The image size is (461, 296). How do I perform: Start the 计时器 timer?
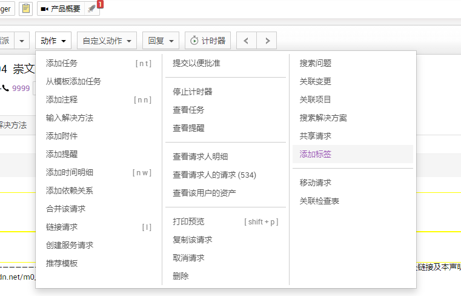click(207, 41)
